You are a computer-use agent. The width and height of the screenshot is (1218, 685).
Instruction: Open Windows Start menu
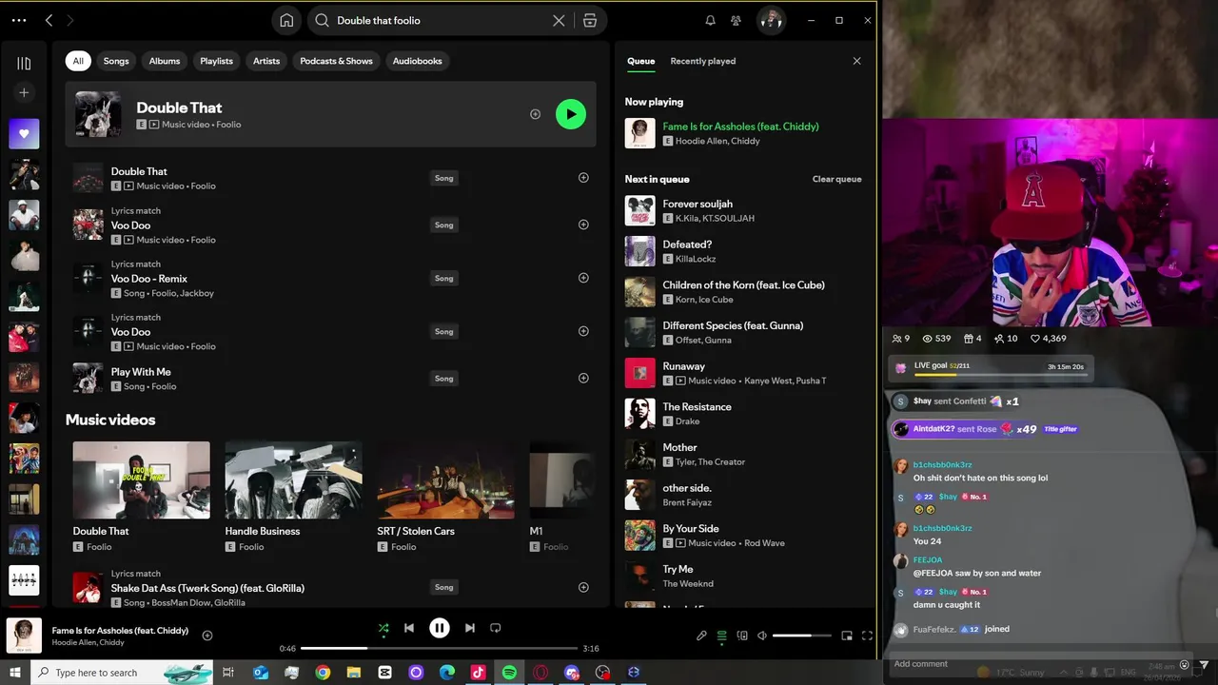pos(15,673)
